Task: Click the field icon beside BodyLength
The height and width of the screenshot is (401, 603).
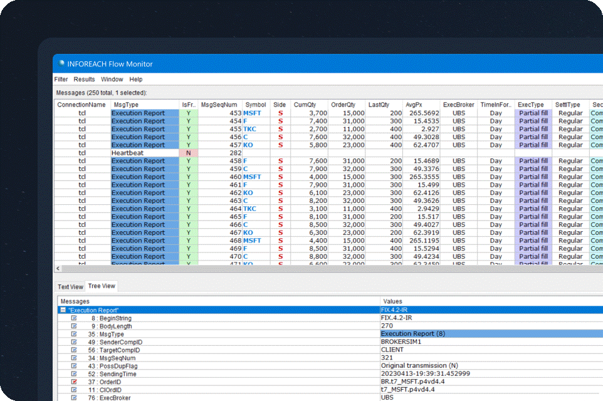Action: (74, 326)
